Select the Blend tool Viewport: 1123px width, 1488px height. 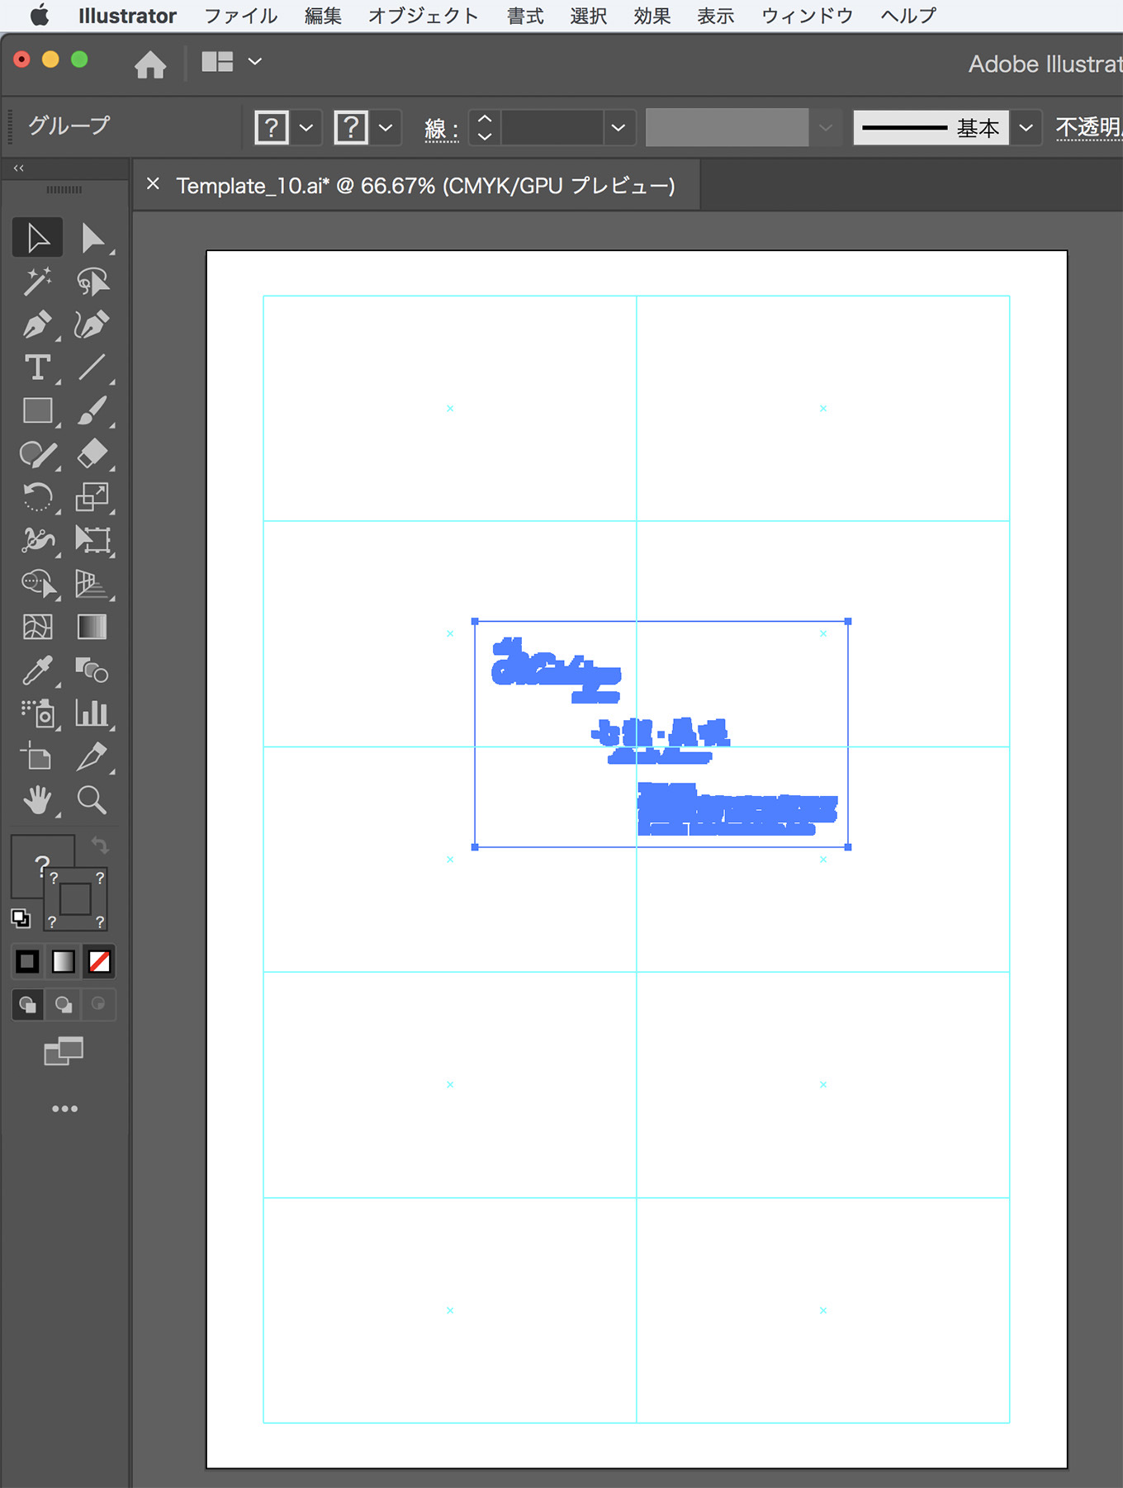tap(92, 670)
